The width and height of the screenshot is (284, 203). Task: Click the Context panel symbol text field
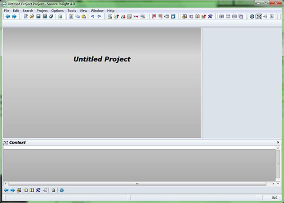(x=140, y=148)
